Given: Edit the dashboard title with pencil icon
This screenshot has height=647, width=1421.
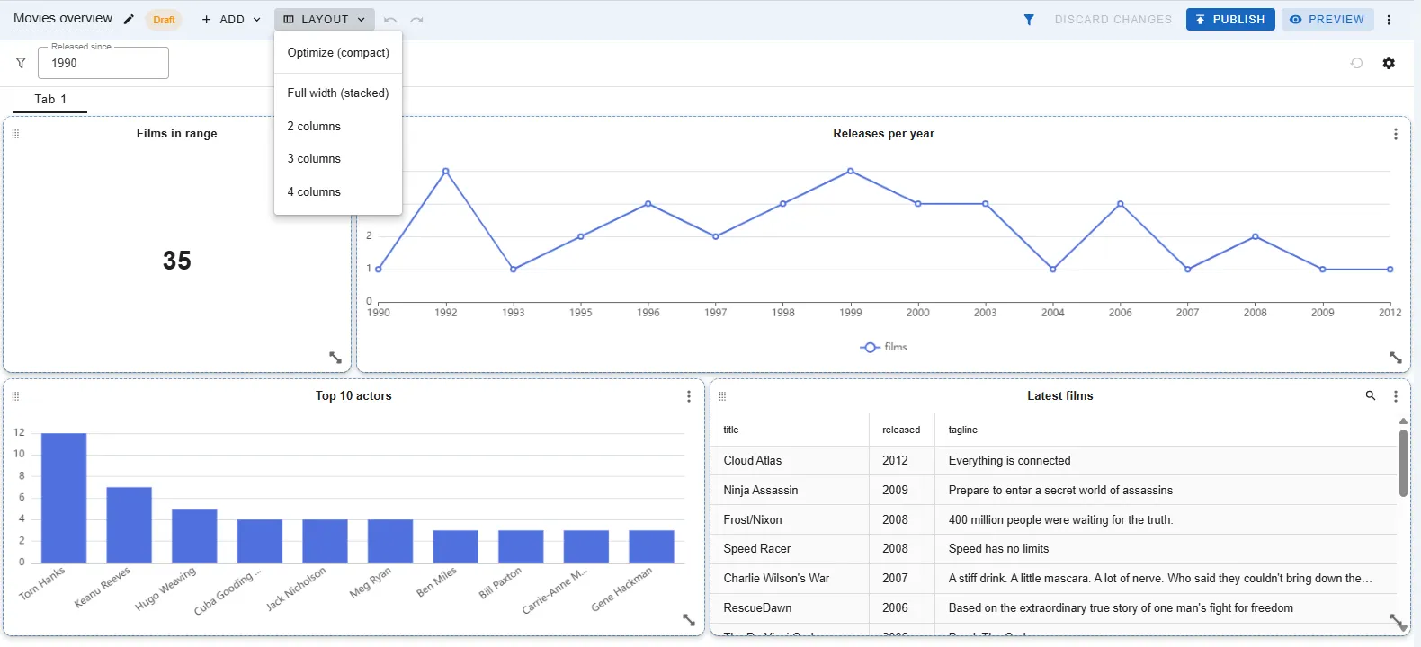Looking at the screenshot, I should [x=129, y=19].
